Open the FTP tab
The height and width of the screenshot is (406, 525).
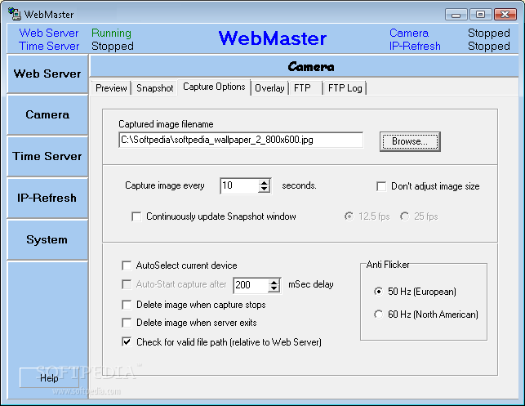(305, 88)
